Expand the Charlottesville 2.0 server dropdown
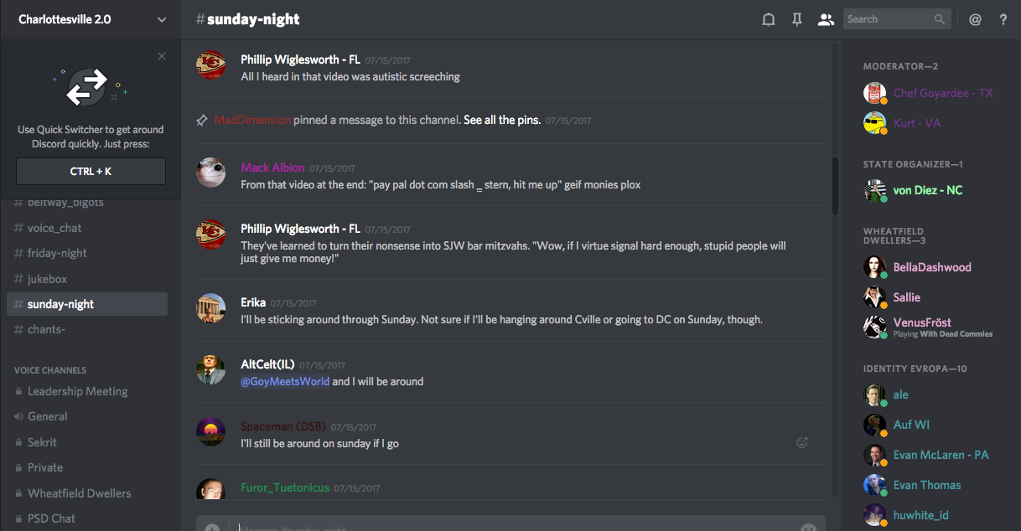Image resolution: width=1021 pixels, height=531 pixels. coord(162,19)
